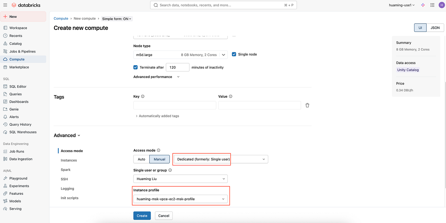Click the Cancel button
446x223 pixels.
point(164,216)
